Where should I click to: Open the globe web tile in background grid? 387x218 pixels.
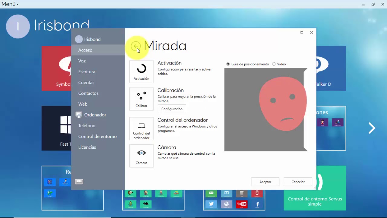[226, 204]
